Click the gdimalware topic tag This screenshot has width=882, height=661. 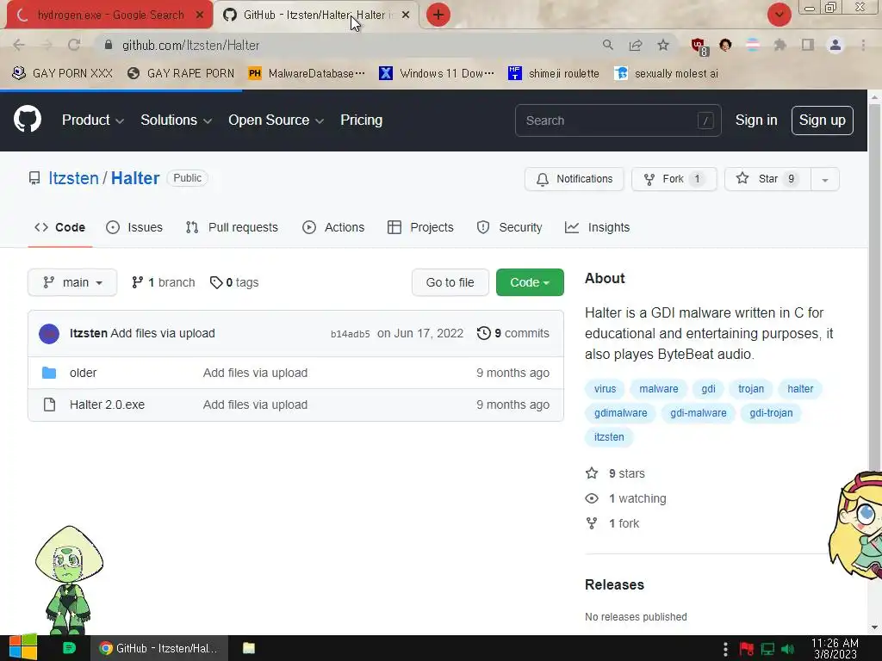(620, 412)
